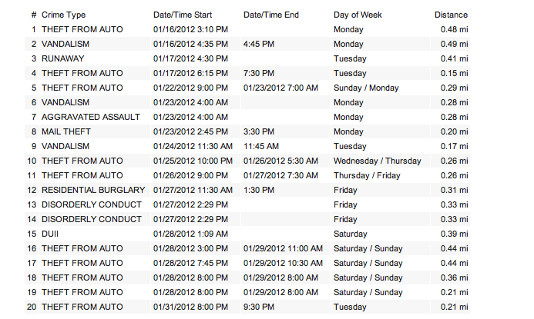The height and width of the screenshot is (319, 534).
Task: Click the 01/29/2012 11:00 AM end time
Action: (x=283, y=248)
